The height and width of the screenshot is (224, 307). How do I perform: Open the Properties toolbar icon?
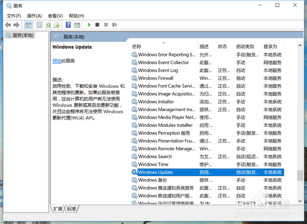click(40, 25)
